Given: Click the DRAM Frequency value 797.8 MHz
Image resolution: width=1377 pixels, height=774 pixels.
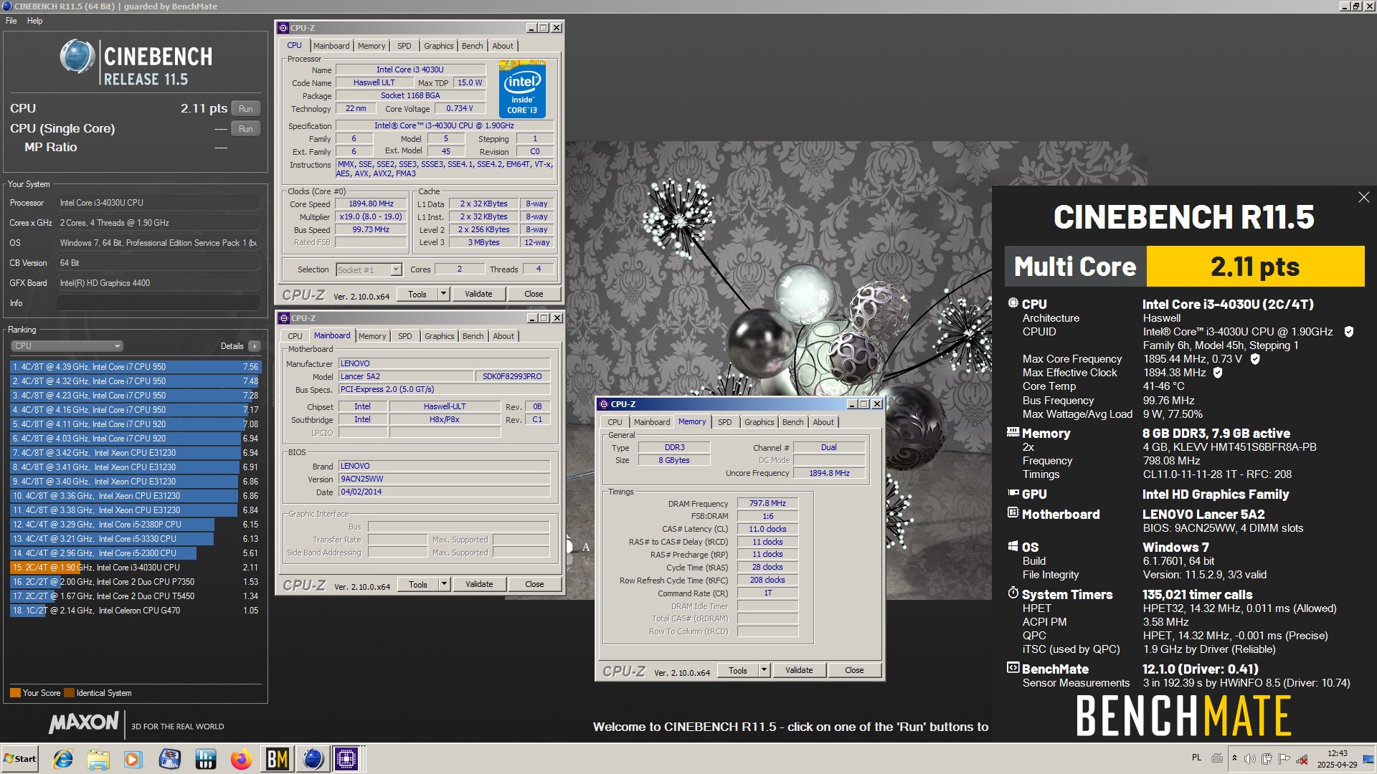Looking at the screenshot, I should (767, 503).
